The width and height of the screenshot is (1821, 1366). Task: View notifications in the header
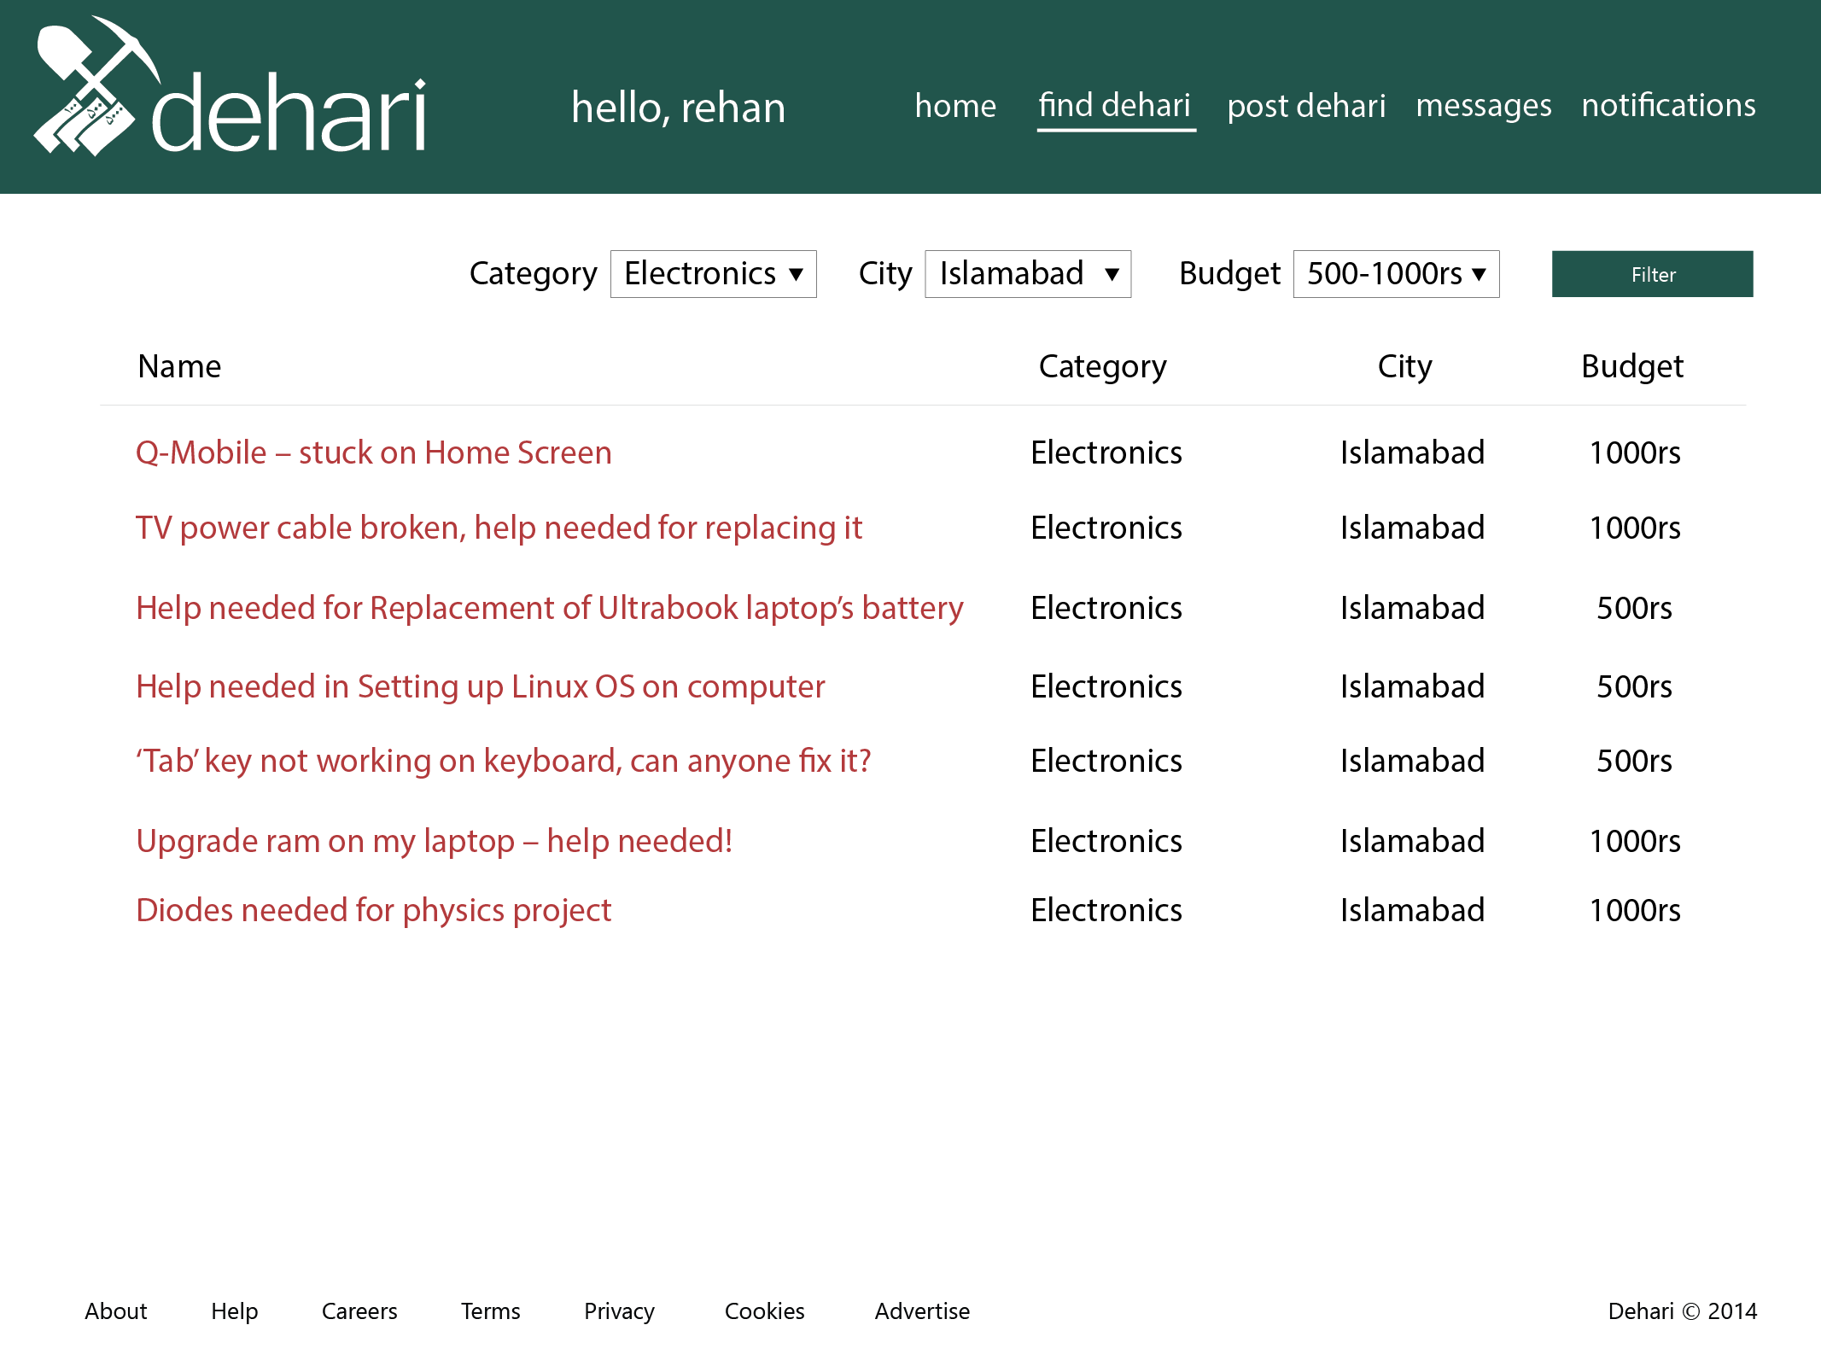pyautogui.click(x=1667, y=106)
